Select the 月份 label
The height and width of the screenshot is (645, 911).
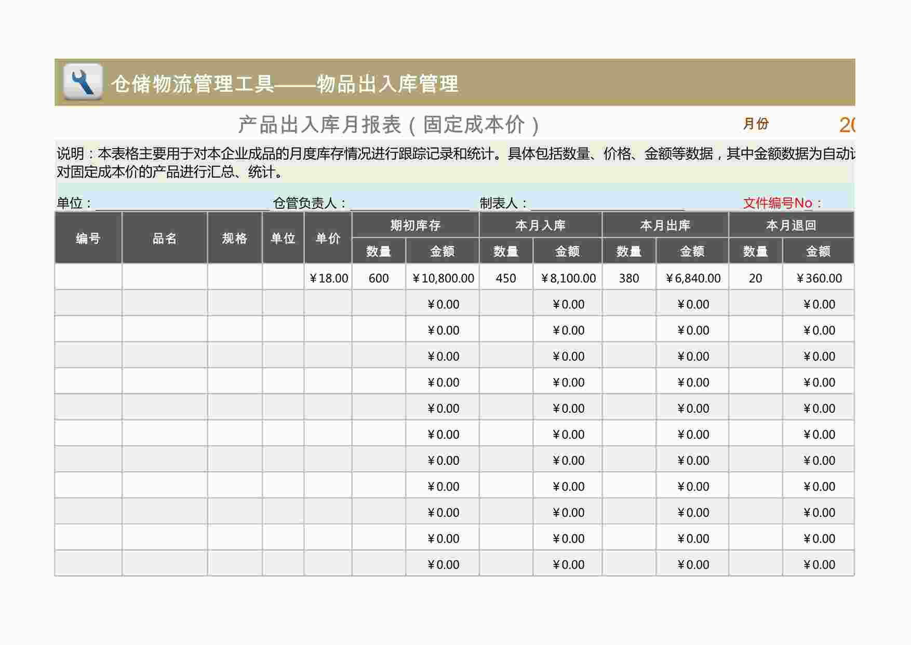coord(756,124)
